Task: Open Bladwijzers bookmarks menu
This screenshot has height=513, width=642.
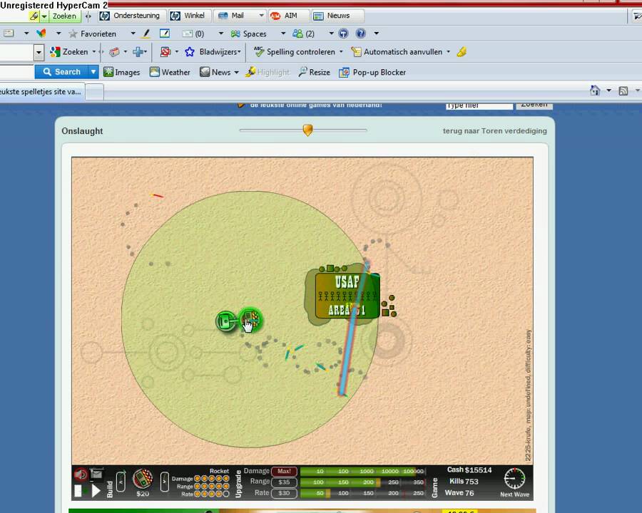Action: pyautogui.click(x=213, y=52)
